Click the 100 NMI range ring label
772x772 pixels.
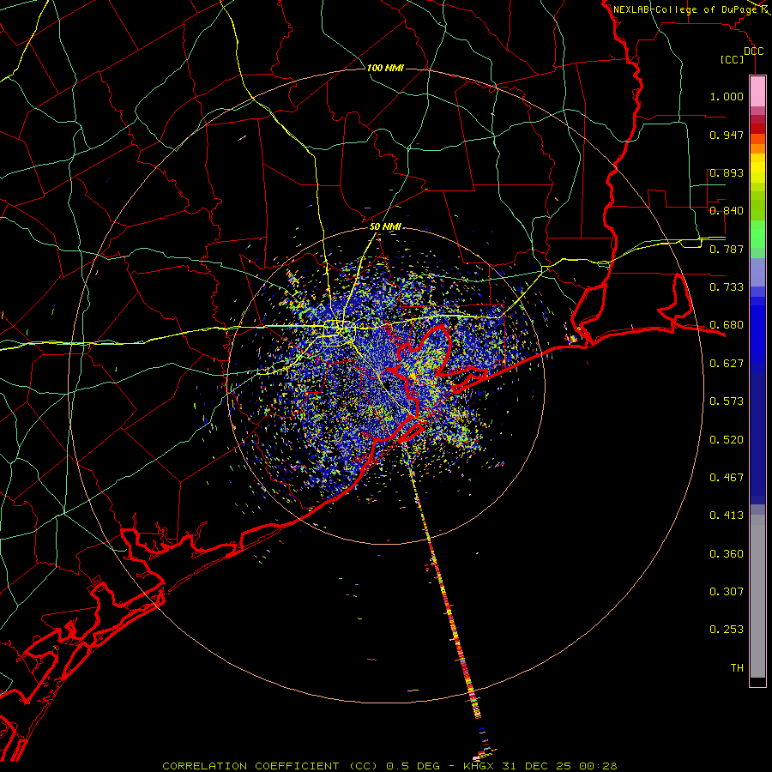pyautogui.click(x=385, y=68)
